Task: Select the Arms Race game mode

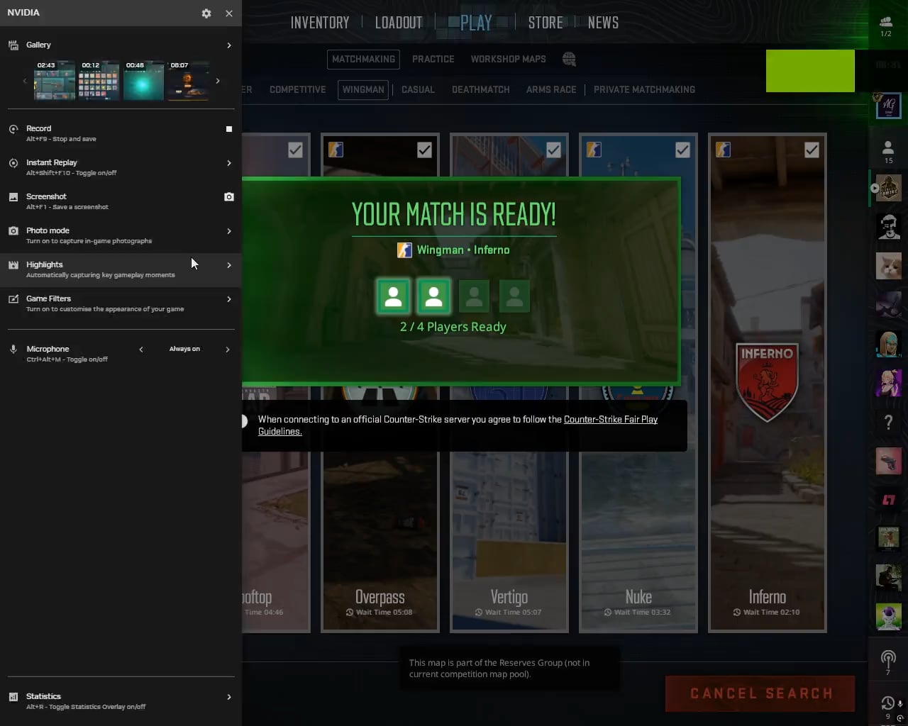Action: tap(551, 90)
